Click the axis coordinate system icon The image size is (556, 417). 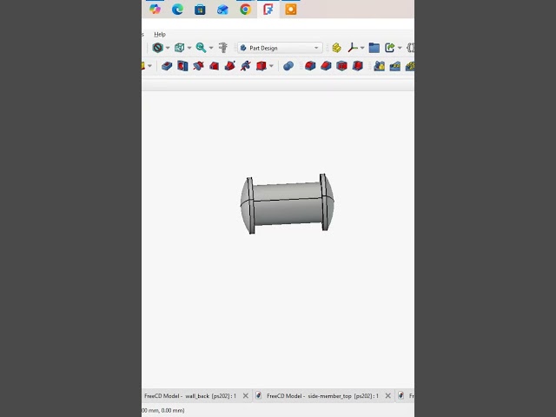(x=353, y=48)
